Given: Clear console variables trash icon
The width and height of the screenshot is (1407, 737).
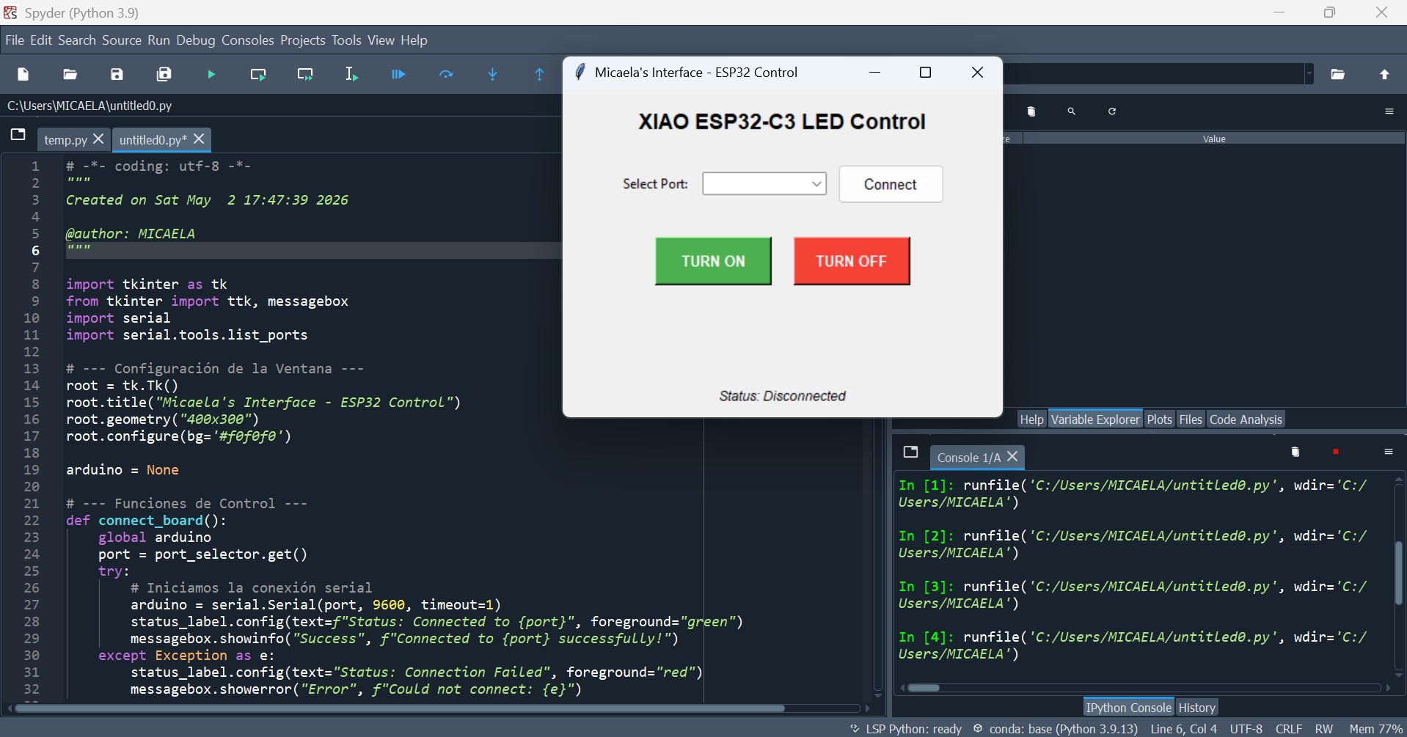Looking at the screenshot, I should [x=1296, y=452].
